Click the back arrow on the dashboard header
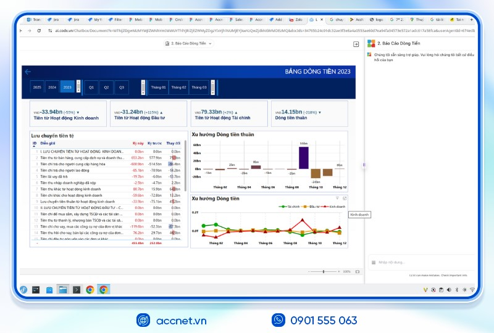Screen dimensions: 494x333 (28, 72)
